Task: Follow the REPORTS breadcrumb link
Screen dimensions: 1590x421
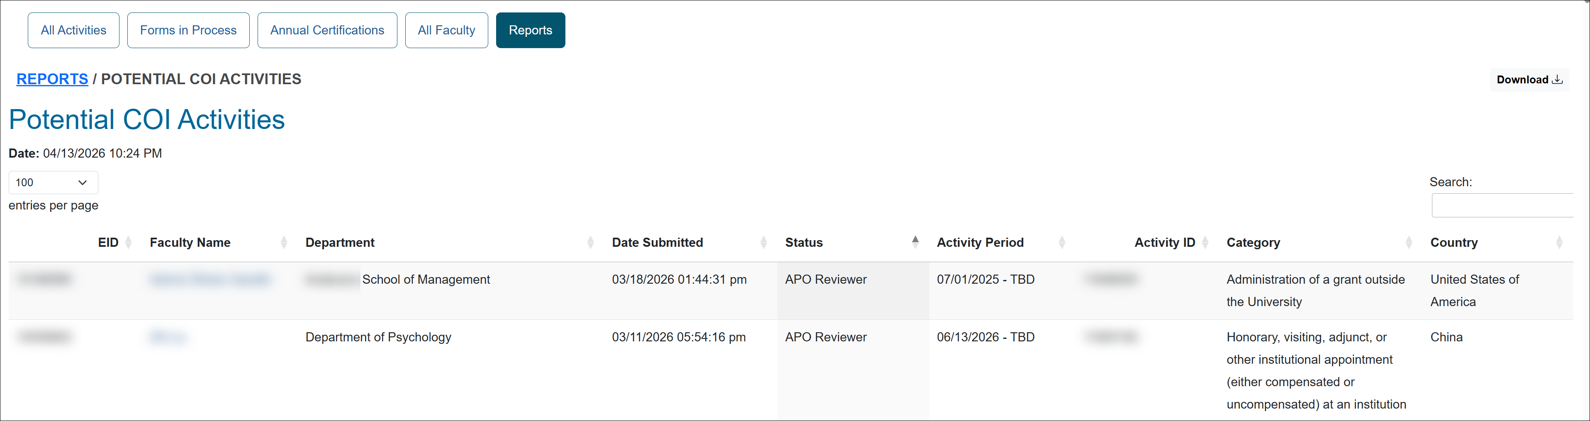Action: point(52,79)
